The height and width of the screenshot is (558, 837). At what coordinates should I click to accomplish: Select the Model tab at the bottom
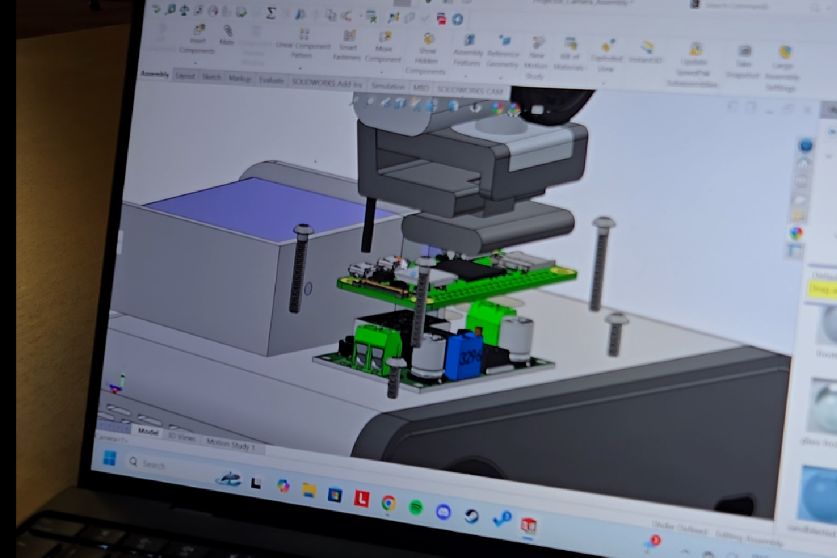148,432
